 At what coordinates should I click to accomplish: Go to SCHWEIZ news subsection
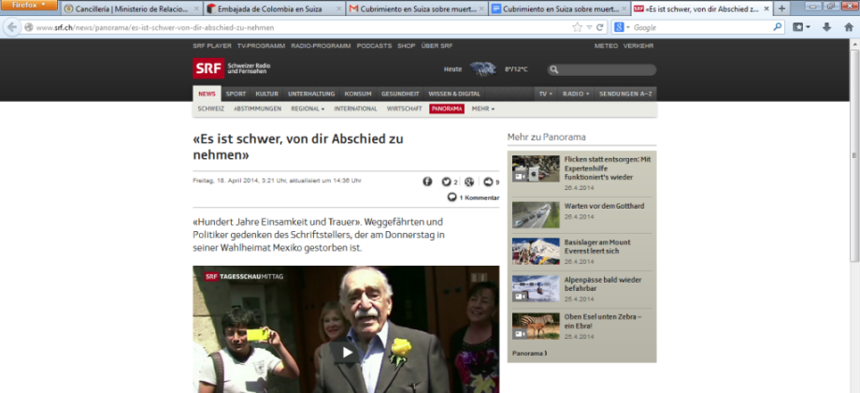tap(210, 109)
